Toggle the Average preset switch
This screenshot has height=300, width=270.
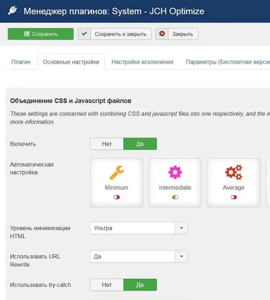point(234,197)
